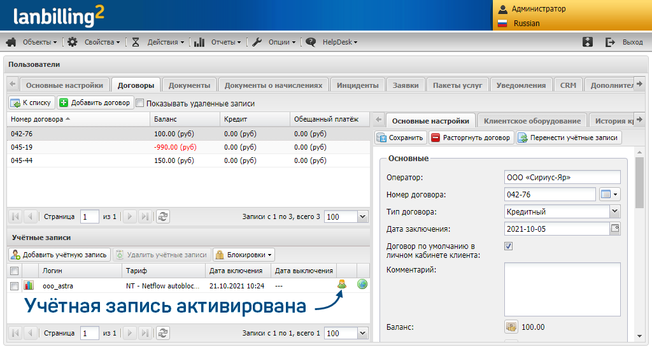The image size is (652, 347).
Task: Click the balance payment icon next to 100.00
Action: pos(511,327)
